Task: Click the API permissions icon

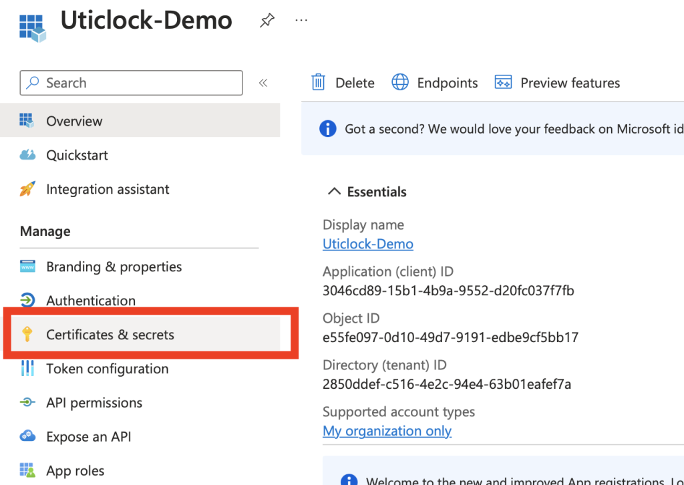Action: point(27,402)
